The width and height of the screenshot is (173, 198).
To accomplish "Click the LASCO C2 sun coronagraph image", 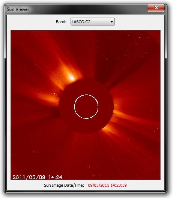I will tap(86, 105).
